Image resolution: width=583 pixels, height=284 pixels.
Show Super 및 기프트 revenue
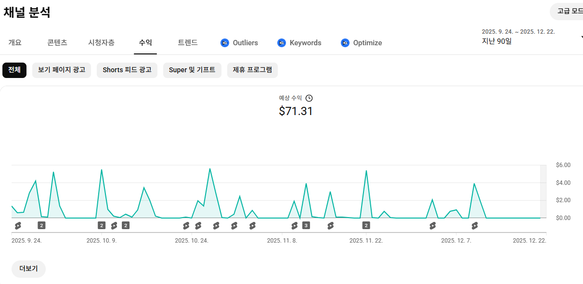tap(192, 70)
